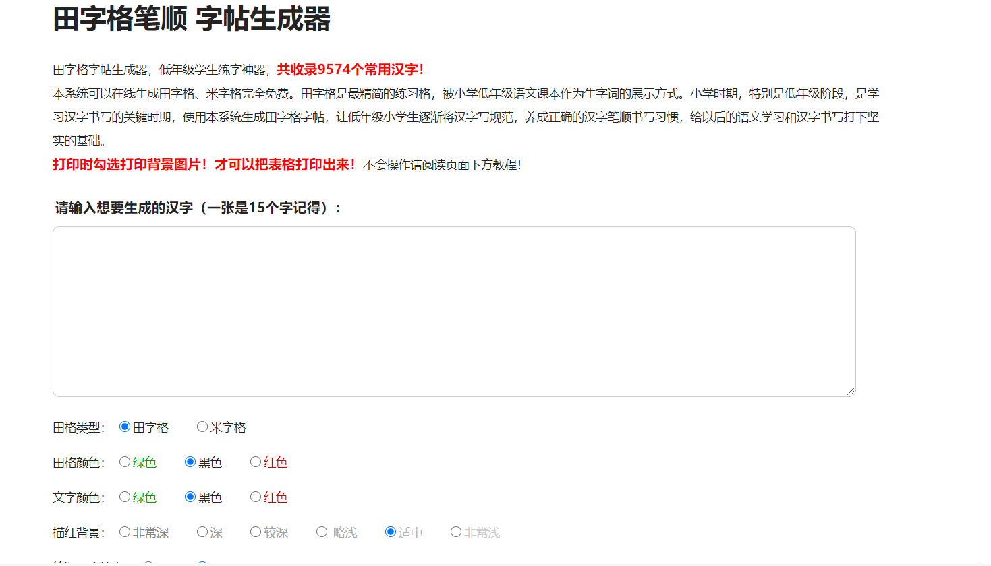Select 黑色 for the text color
The image size is (991, 566).
190,497
